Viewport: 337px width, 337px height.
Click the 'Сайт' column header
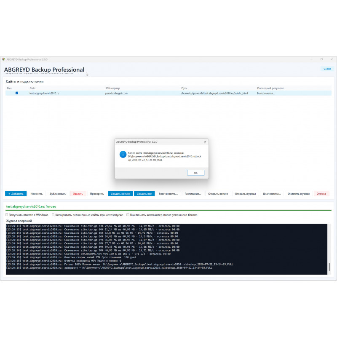[32, 88]
